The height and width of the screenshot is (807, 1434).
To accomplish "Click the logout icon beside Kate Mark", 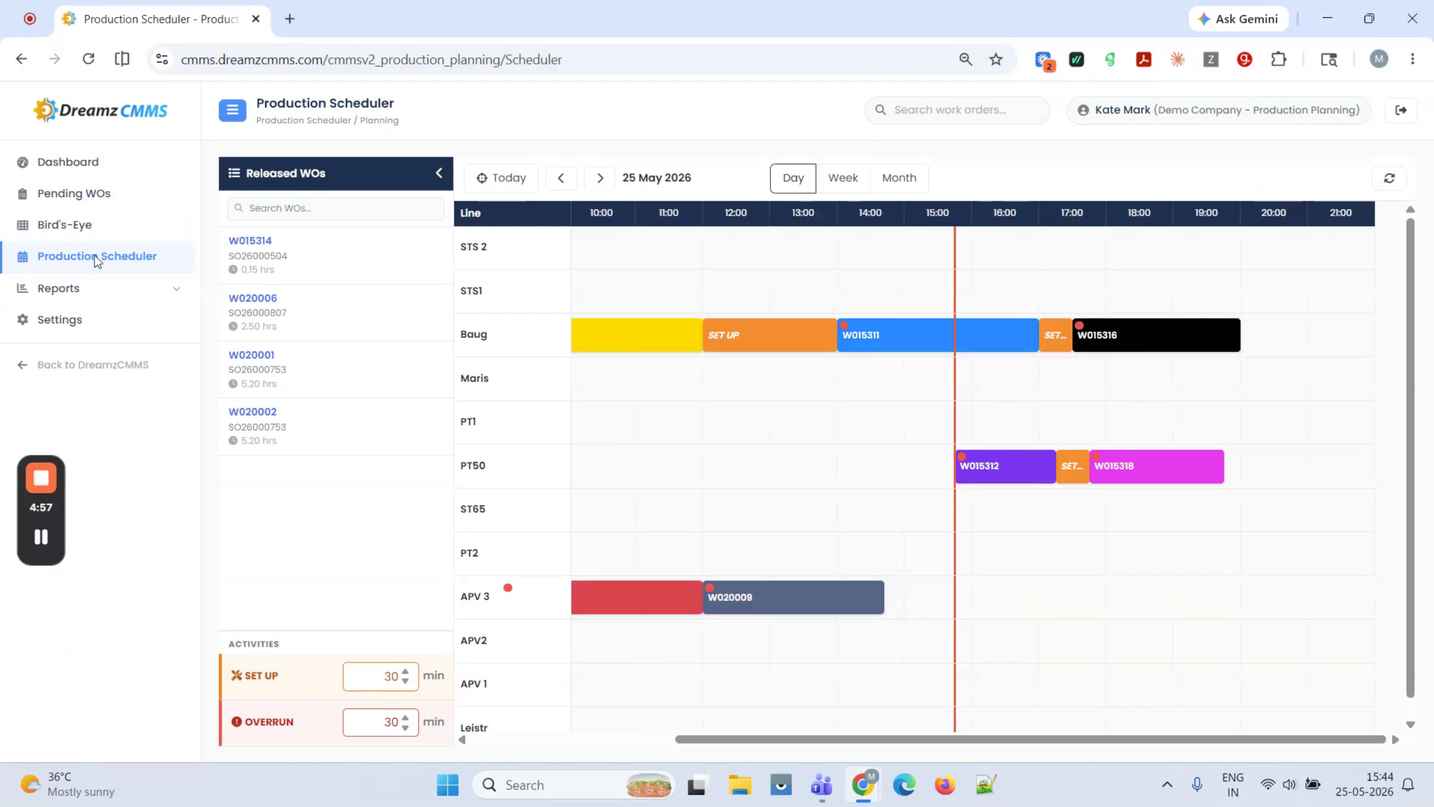I will [x=1401, y=110].
